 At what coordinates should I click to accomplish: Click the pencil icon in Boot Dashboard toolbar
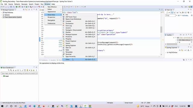(x=23, y=70)
